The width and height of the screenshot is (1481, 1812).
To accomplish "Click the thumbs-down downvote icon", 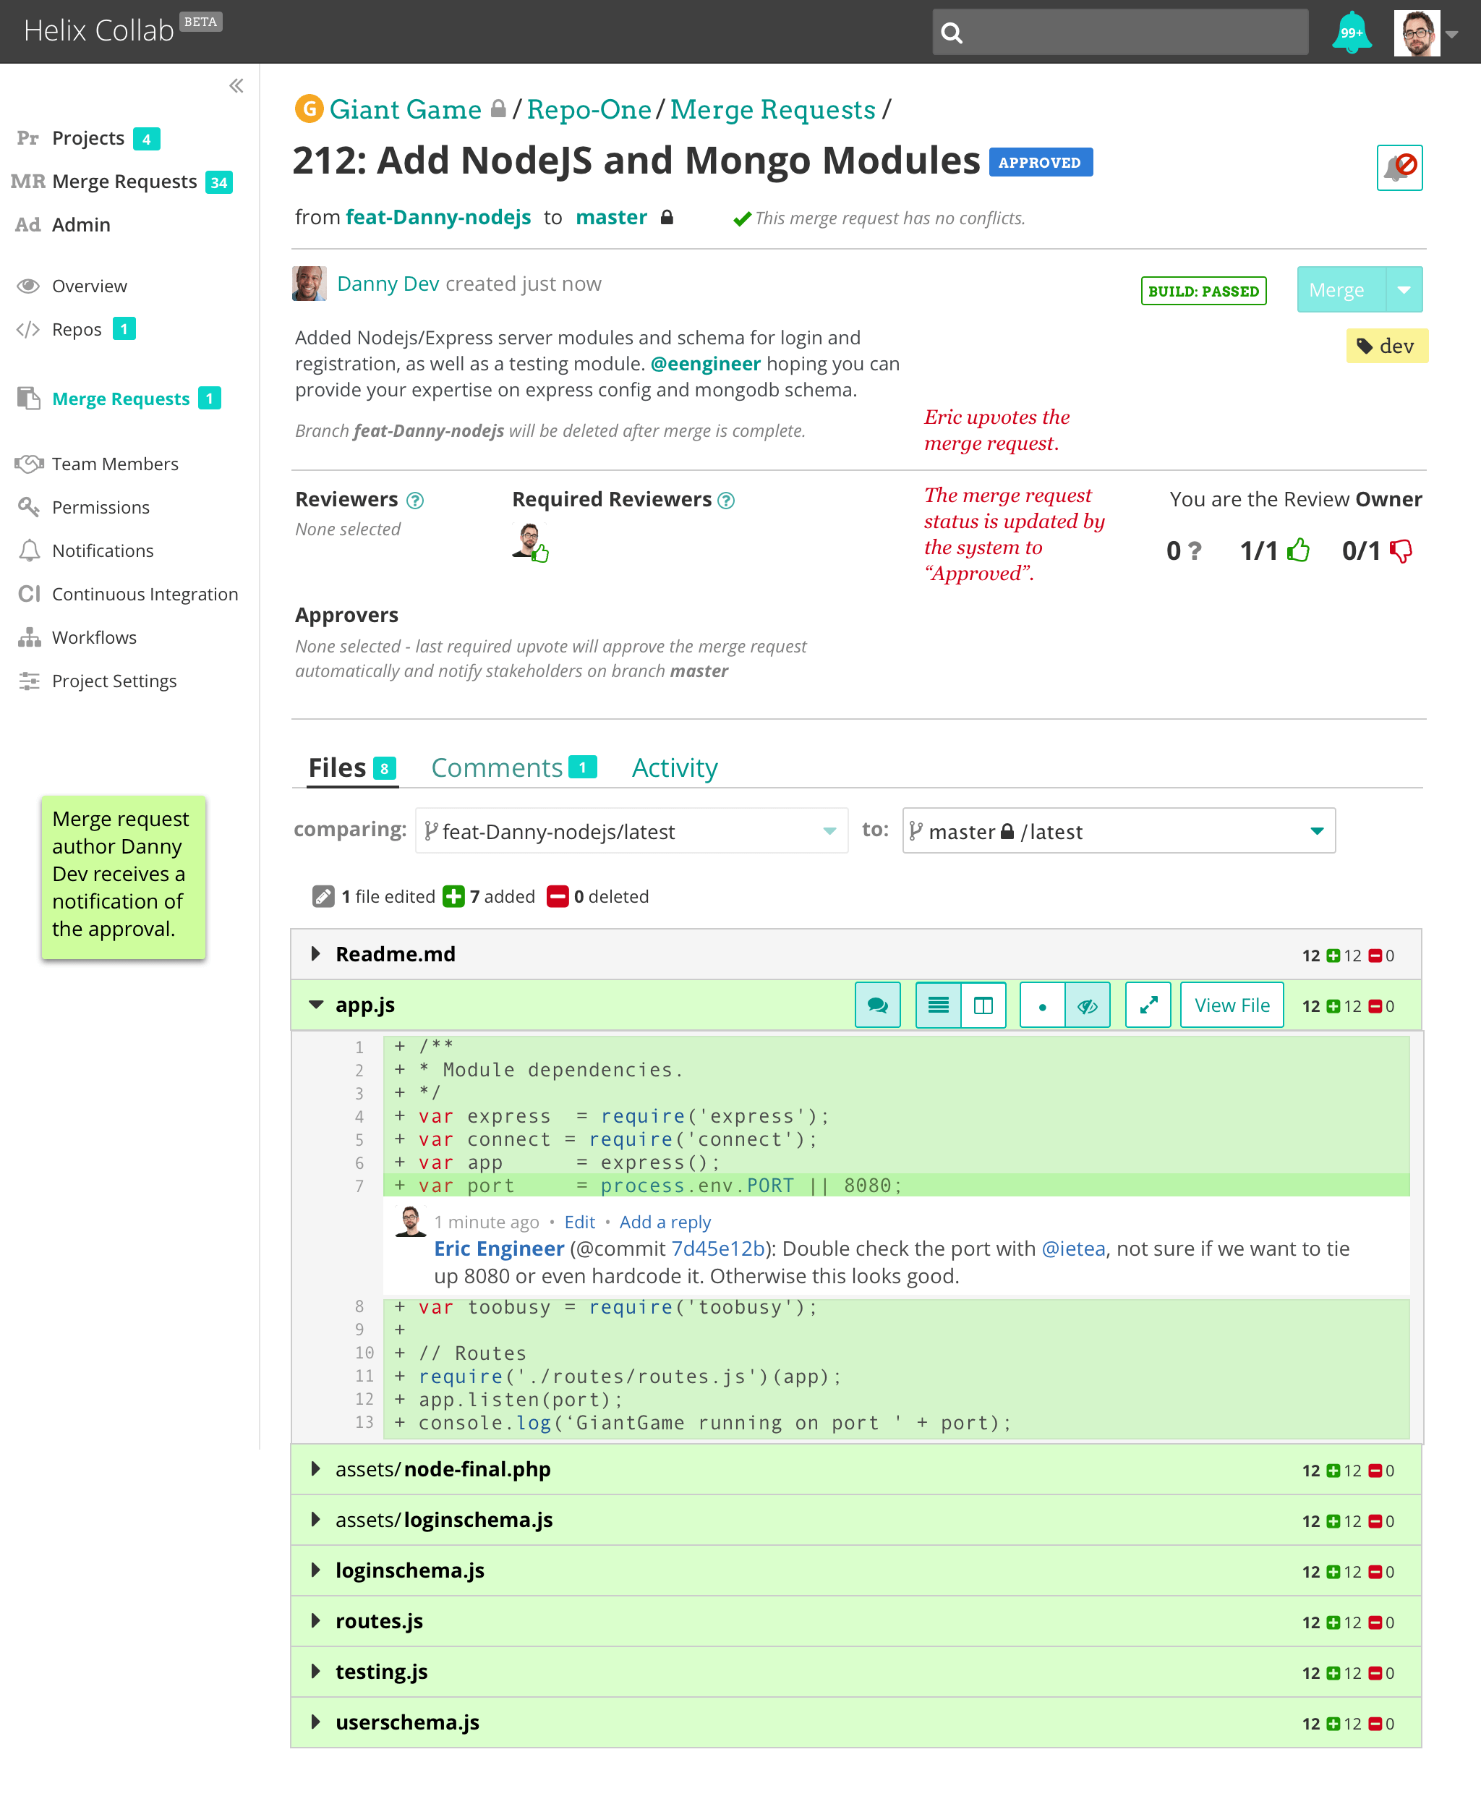I will pyautogui.click(x=1400, y=550).
